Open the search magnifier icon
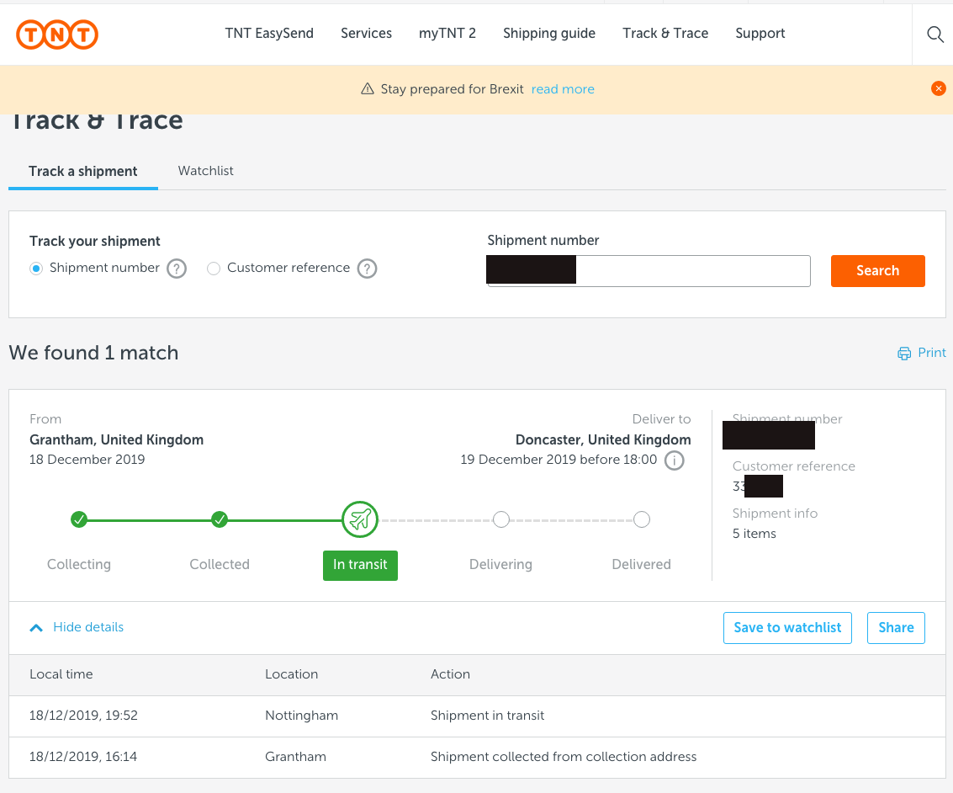This screenshot has width=953, height=793. click(934, 34)
